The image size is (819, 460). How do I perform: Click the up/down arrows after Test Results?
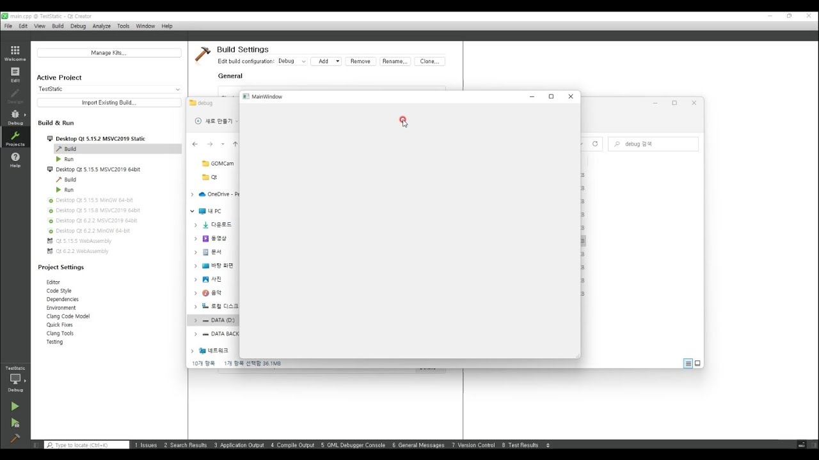548,445
